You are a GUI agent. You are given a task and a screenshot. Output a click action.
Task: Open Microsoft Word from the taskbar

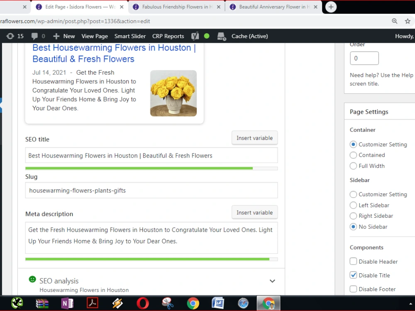pos(218,304)
